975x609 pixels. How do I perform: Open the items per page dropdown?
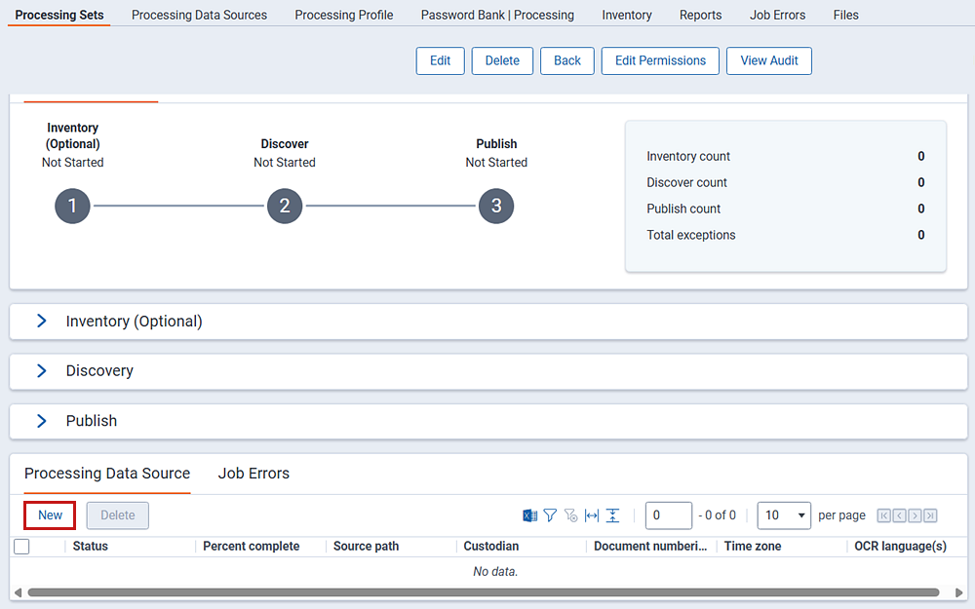(x=784, y=515)
